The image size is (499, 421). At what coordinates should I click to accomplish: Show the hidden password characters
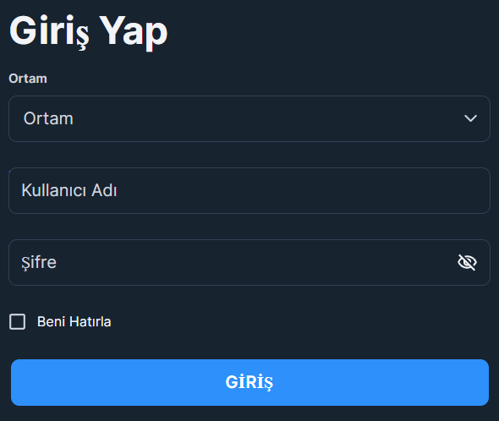click(x=467, y=263)
